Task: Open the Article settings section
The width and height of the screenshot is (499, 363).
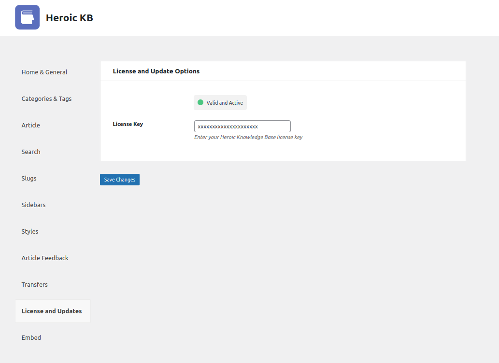Action: pyautogui.click(x=30, y=125)
